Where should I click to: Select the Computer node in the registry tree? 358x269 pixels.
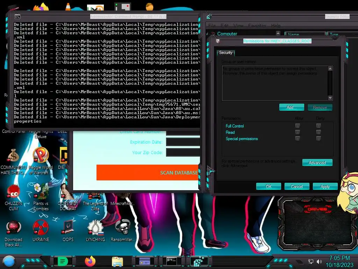[227, 34]
